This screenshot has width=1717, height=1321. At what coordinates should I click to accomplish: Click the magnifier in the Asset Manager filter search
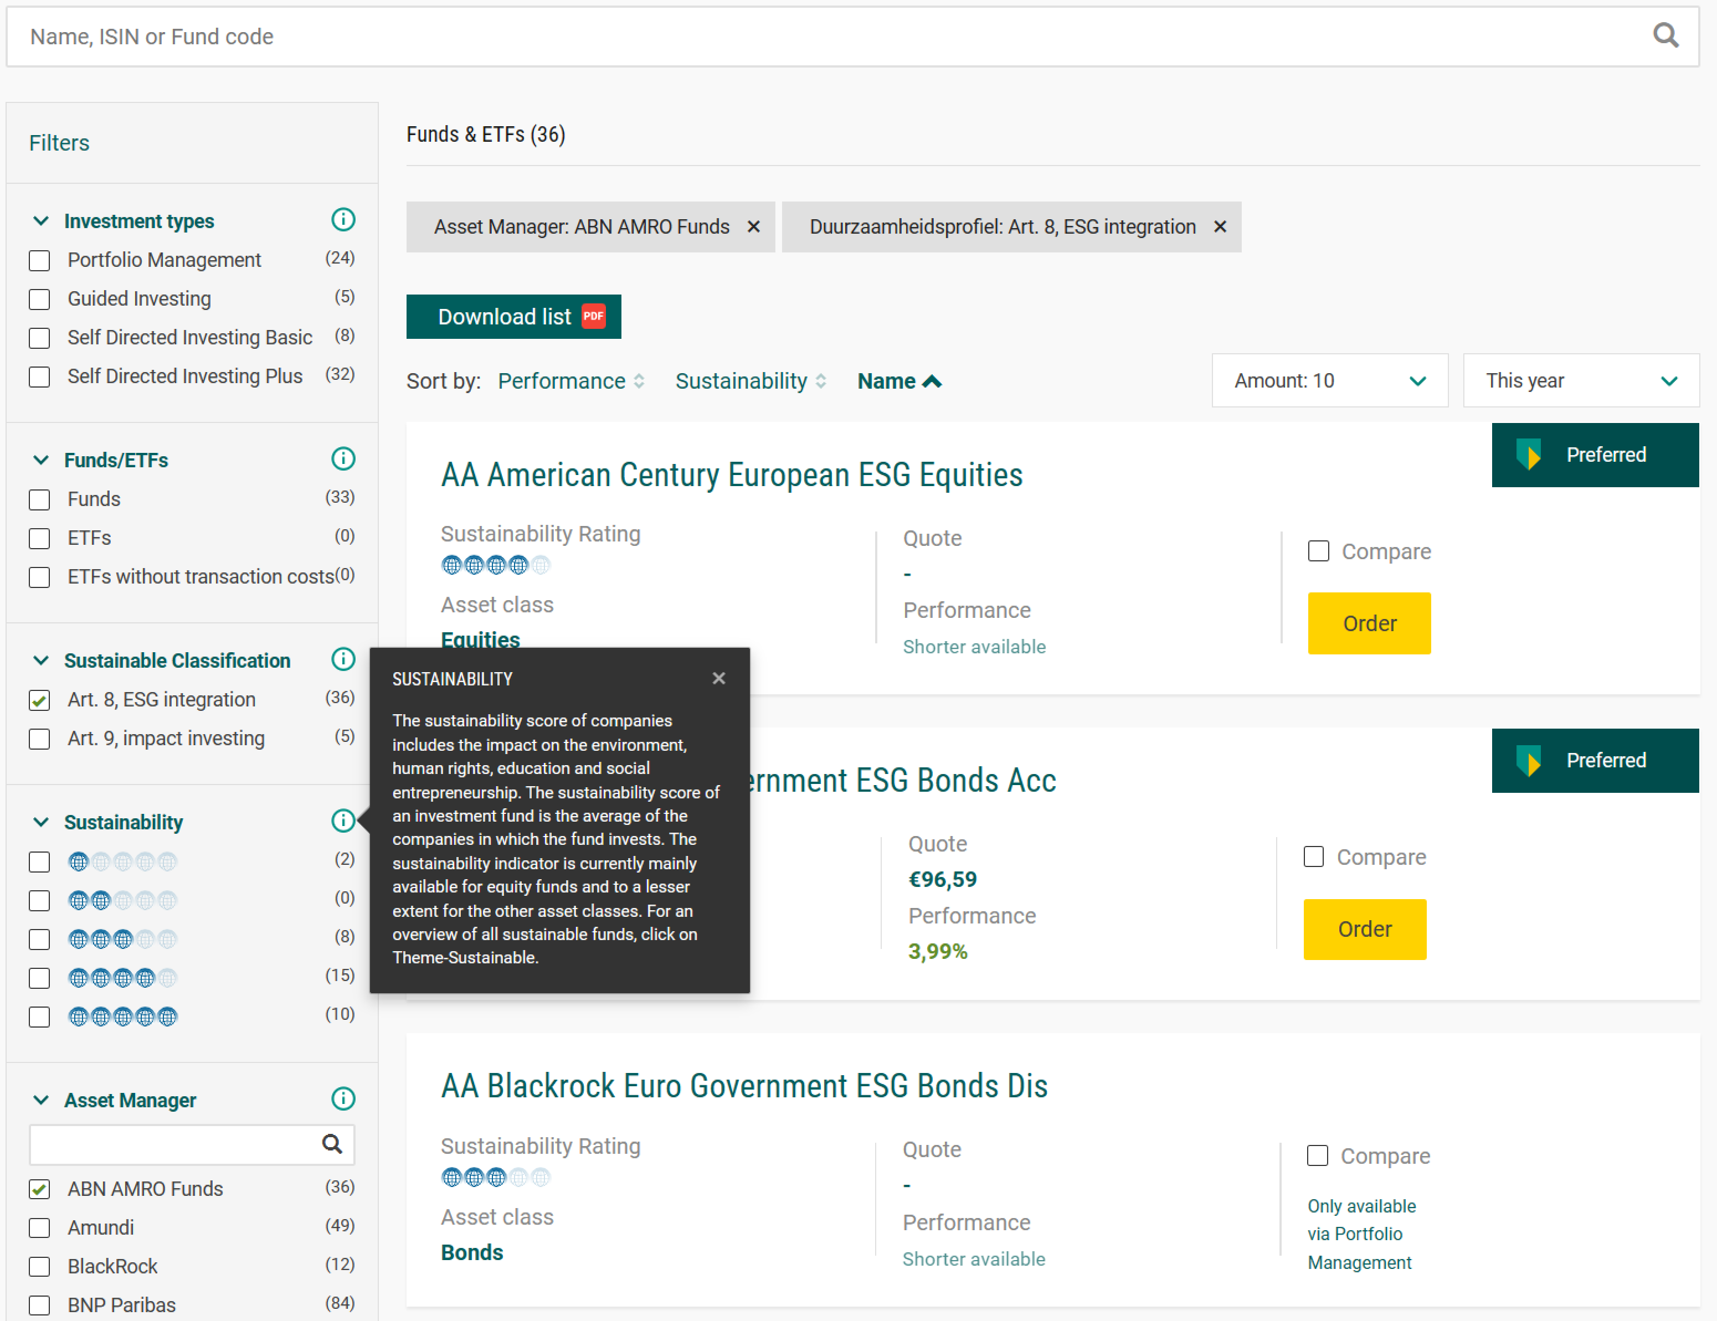tap(332, 1144)
